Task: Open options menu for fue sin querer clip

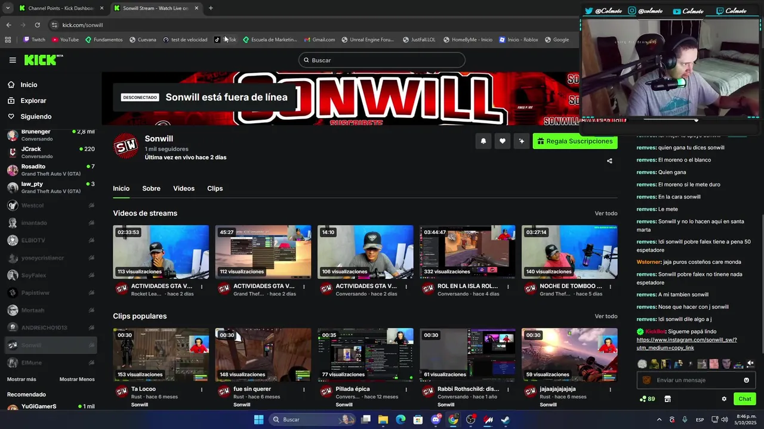Action: click(x=304, y=390)
